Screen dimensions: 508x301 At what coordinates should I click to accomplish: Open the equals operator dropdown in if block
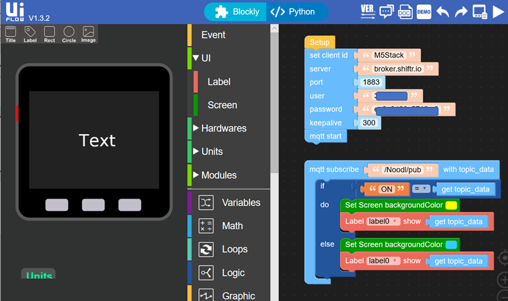point(421,189)
